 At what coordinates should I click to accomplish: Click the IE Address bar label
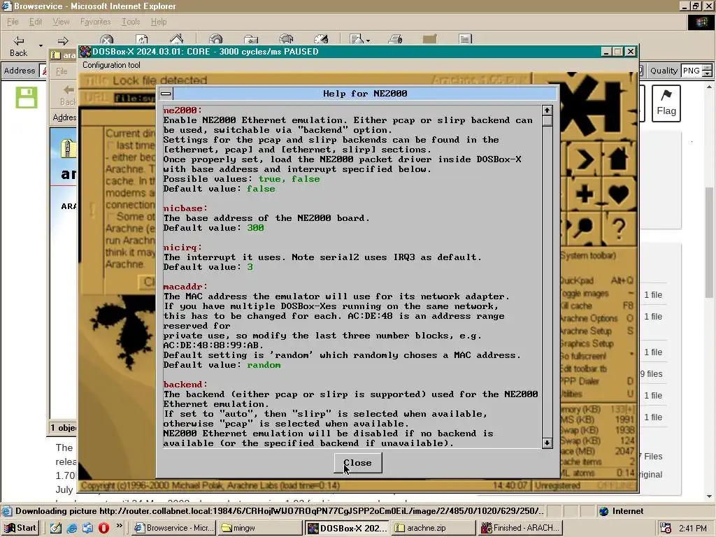click(20, 71)
